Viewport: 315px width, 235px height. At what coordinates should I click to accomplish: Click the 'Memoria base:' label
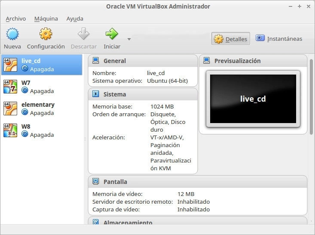[x=112, y=106]
